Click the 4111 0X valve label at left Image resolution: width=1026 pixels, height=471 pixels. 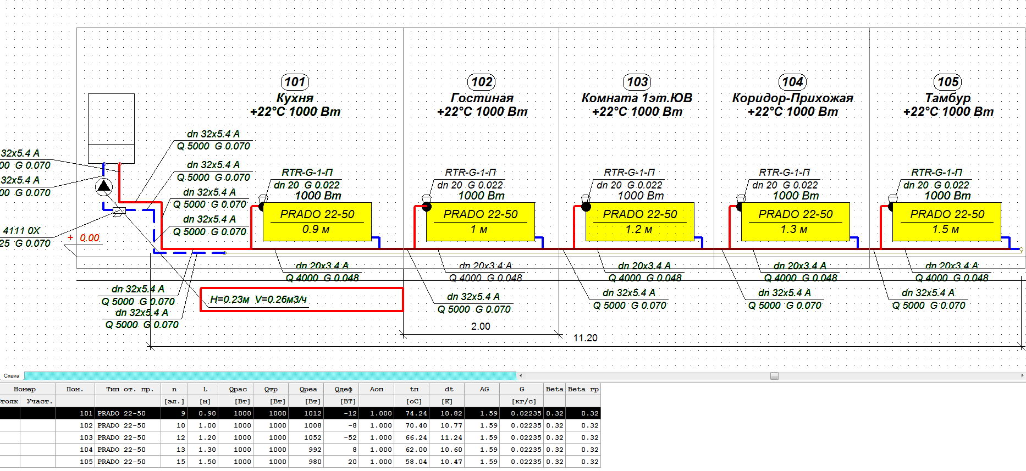(21, 231)
